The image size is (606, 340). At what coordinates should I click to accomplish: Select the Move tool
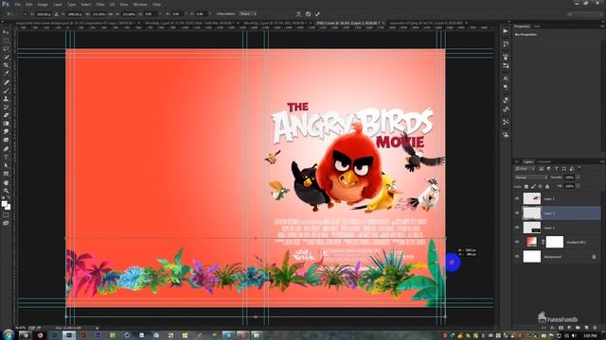click(6, 32)
